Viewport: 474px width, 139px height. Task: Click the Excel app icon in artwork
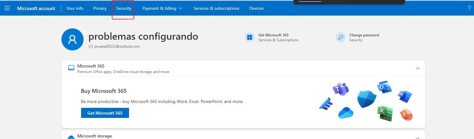tap(385, 113)
